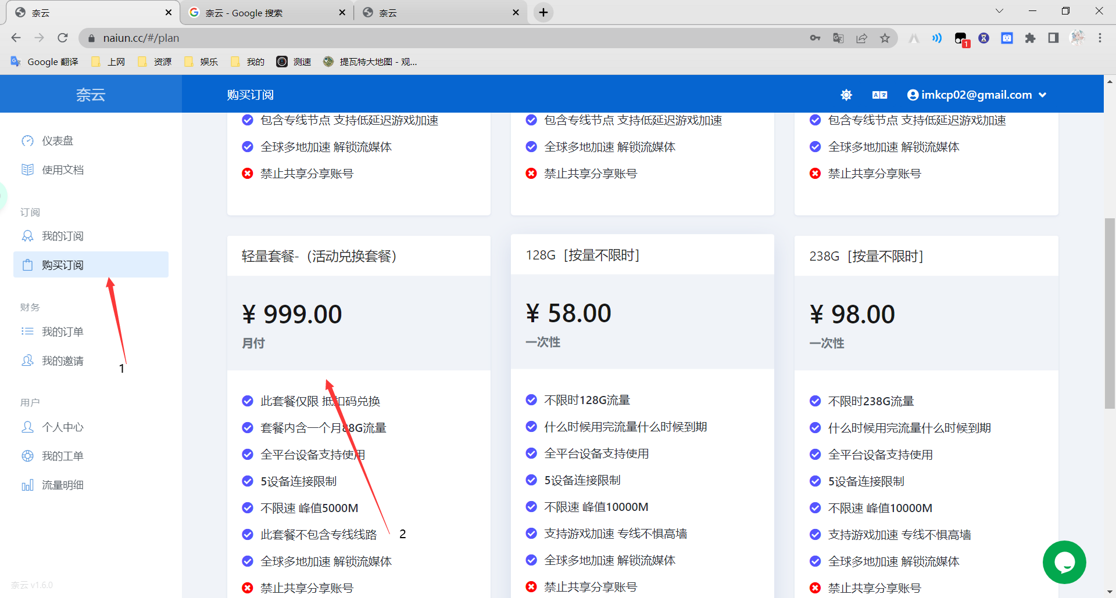Open the browser extensions puzzle icon

click(1030, 38)
